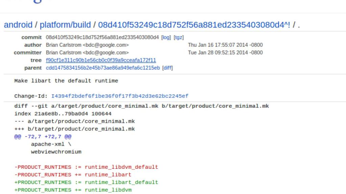Viewport: 346px width, 194px height.
Task: Click the commit hash text in the commit row
Action: coord(102,37)
